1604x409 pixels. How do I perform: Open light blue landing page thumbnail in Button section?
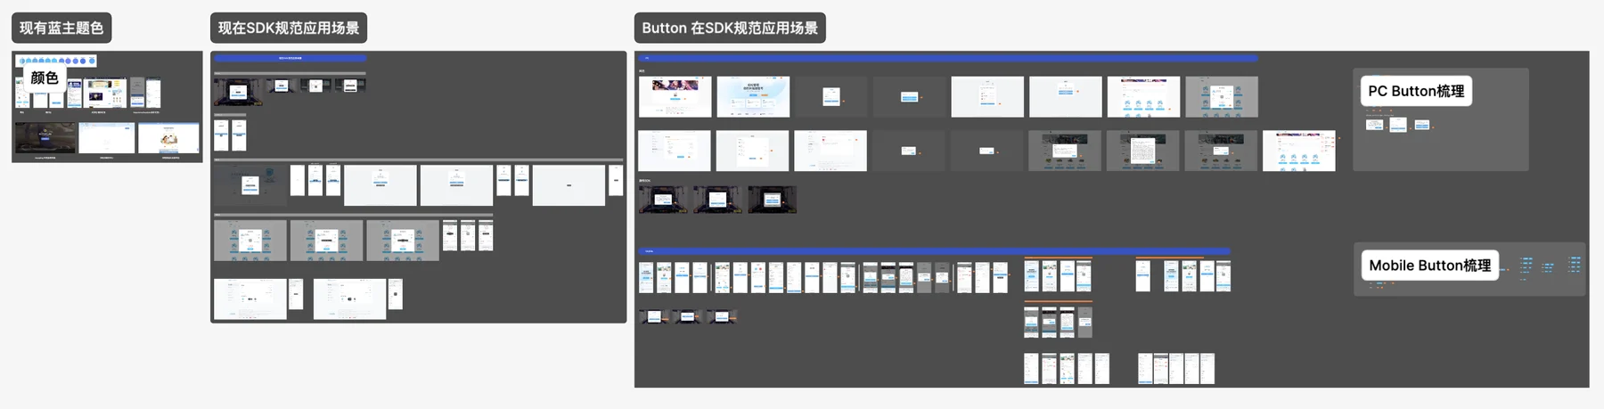753,97
